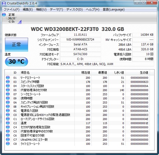Click the 項目名 column header
The image size is (159, 155).
coord(47,73)
